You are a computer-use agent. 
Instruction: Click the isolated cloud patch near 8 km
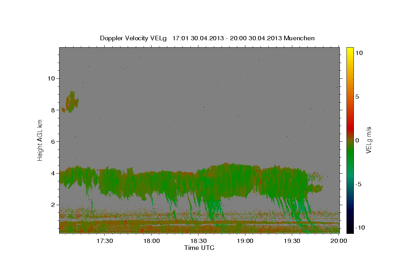coord(70,102)
